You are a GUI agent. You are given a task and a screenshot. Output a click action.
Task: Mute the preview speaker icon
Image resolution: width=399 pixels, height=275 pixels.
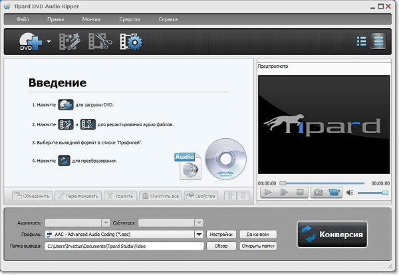click(x=350, y=193)
